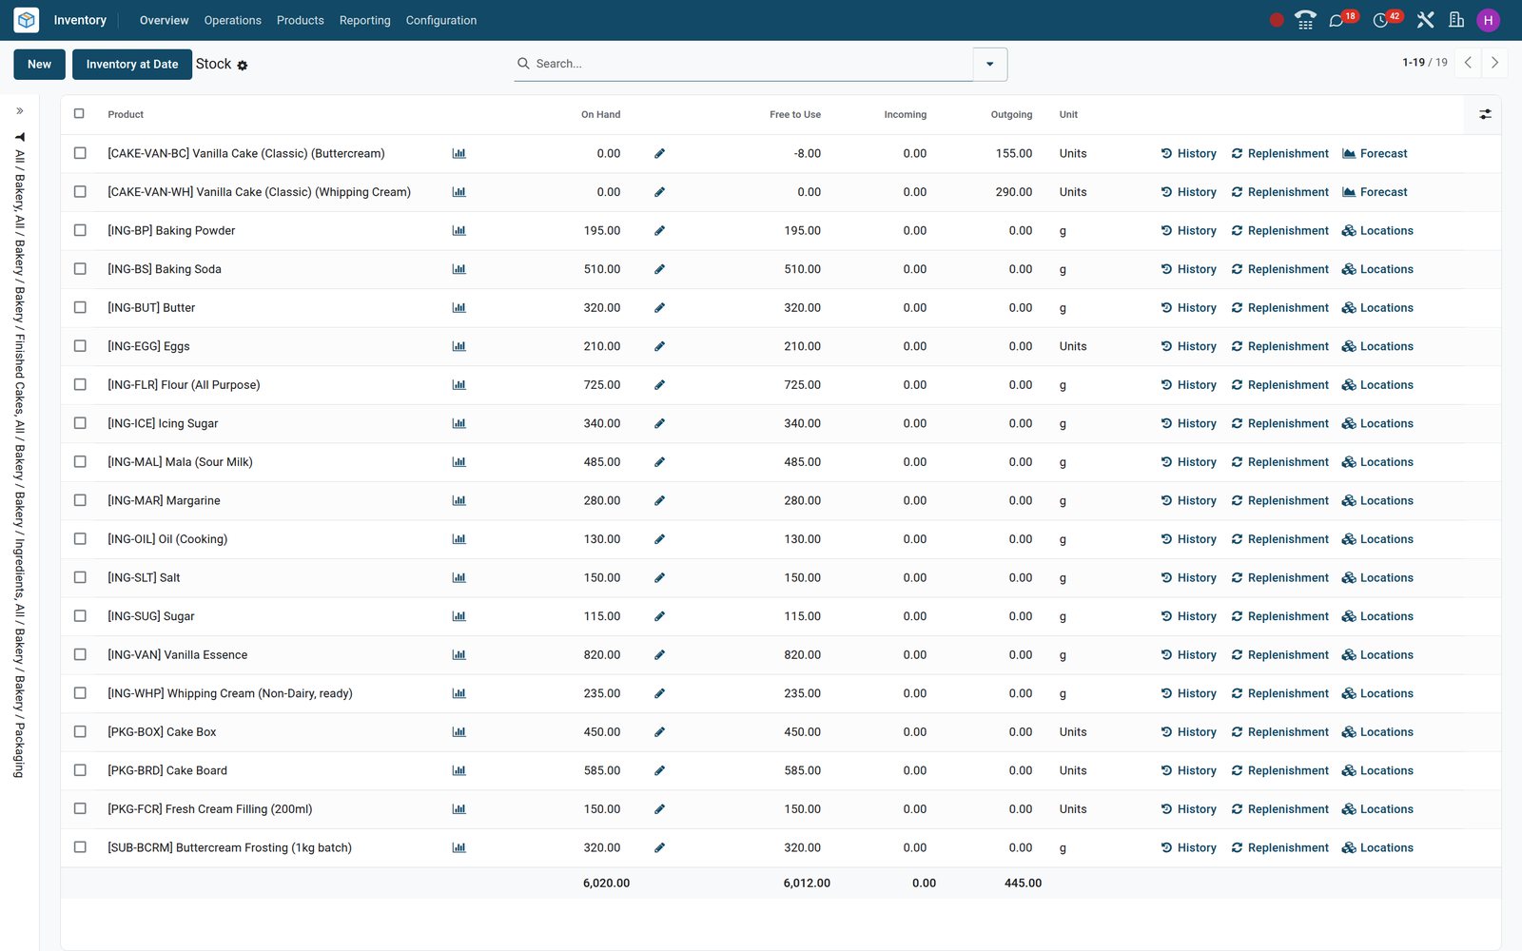Open the Overview menu
The width and height of the screenshot is (1522, 951).
165,20
